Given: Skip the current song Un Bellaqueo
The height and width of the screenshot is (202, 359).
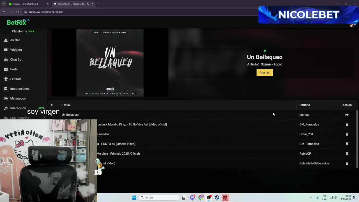Looking at the screenshot, I should tap(347, 115).
